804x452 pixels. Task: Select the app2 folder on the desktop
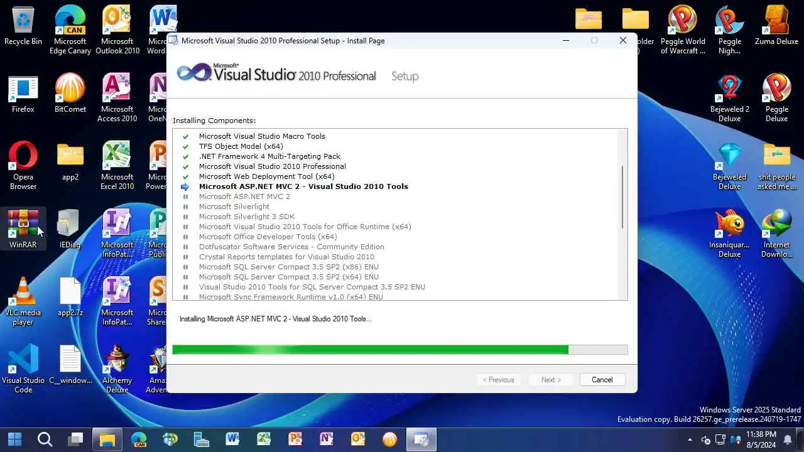point(70,161)
